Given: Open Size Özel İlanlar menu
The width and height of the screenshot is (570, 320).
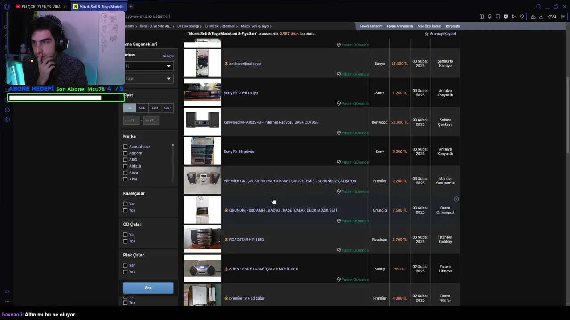Looking at the screenshot, I should pos(429,26).
